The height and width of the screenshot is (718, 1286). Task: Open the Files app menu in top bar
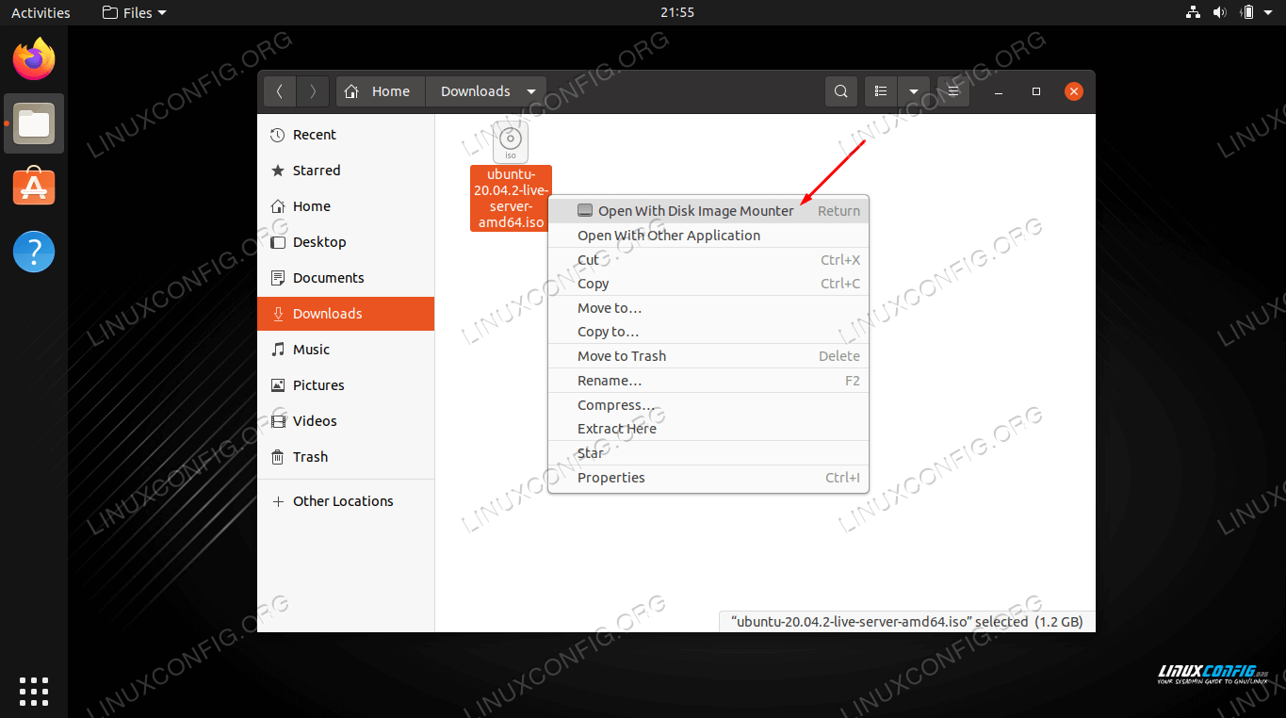pos(134,12)
